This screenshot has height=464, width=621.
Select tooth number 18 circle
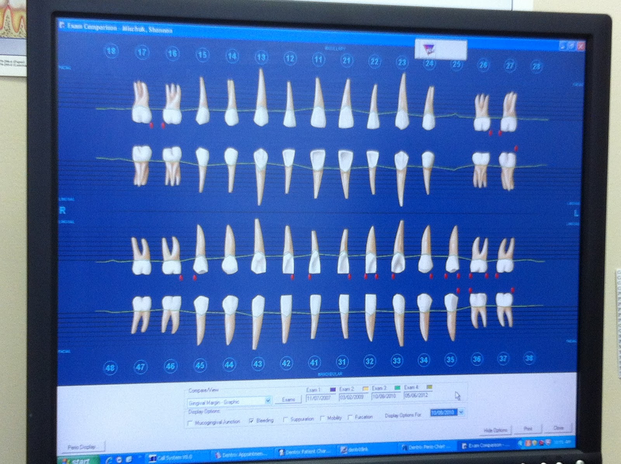tap(111, 51)
